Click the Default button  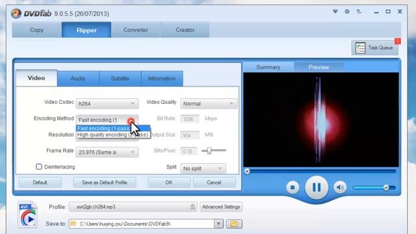pyautogui.click(x=40, y=183)
